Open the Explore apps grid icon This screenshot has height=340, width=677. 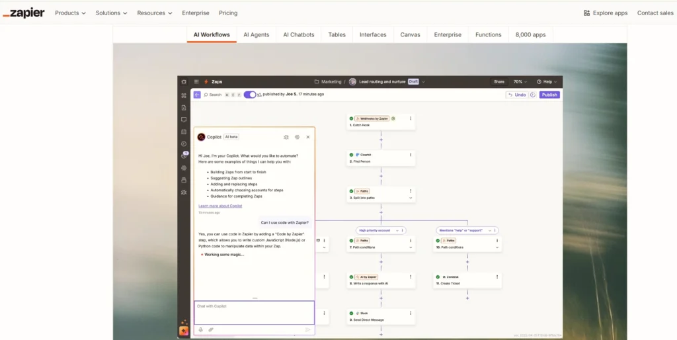click(586, 13)
